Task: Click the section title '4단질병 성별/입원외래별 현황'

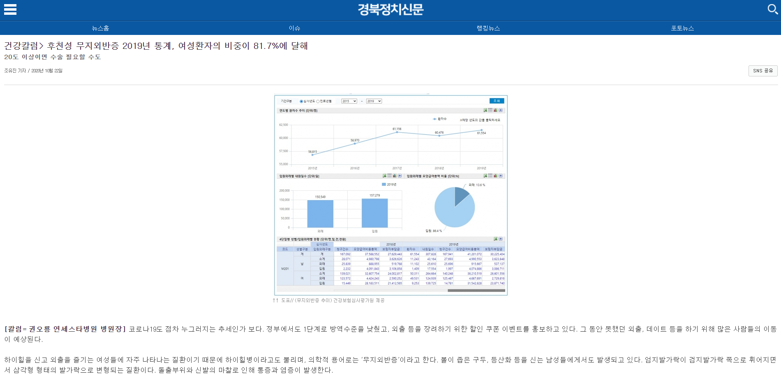Action: coord(312,239)
